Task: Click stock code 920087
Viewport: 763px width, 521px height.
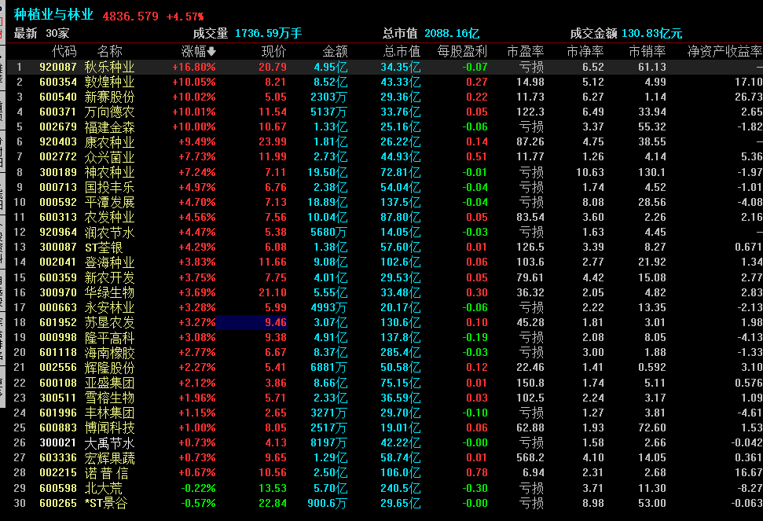Action: point(58,67)
